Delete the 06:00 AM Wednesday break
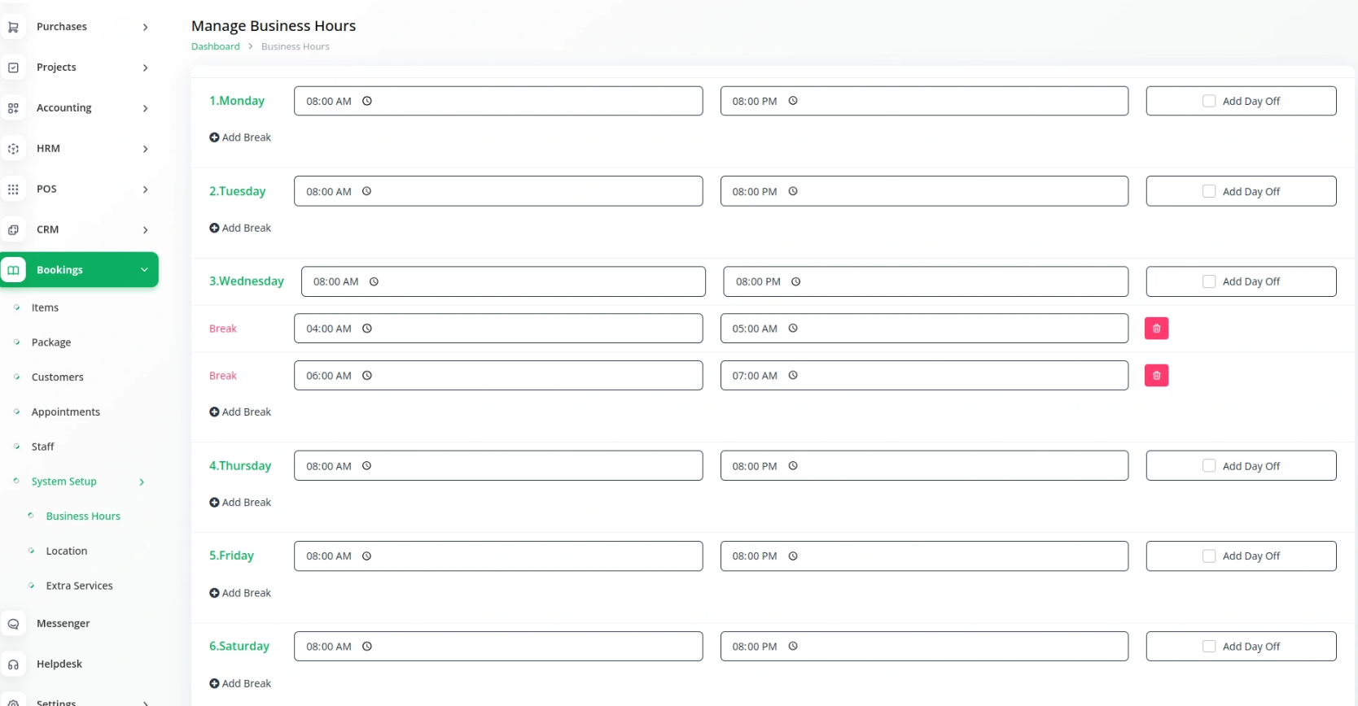The height and width of the screenshot is (706, 1358). point(1156,376)
